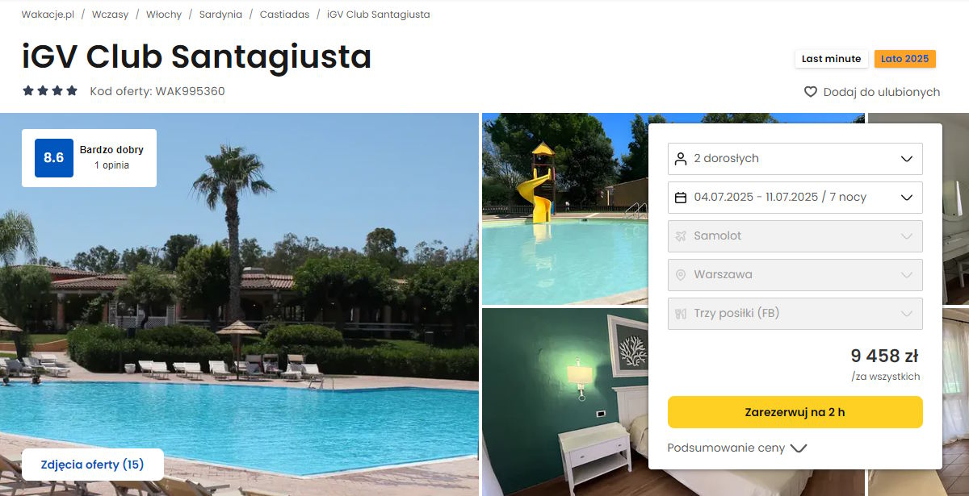Click the Lato 2025 orange tag
Image resolution: width=969 pixels, height=496 pixels.
[905, 59]
